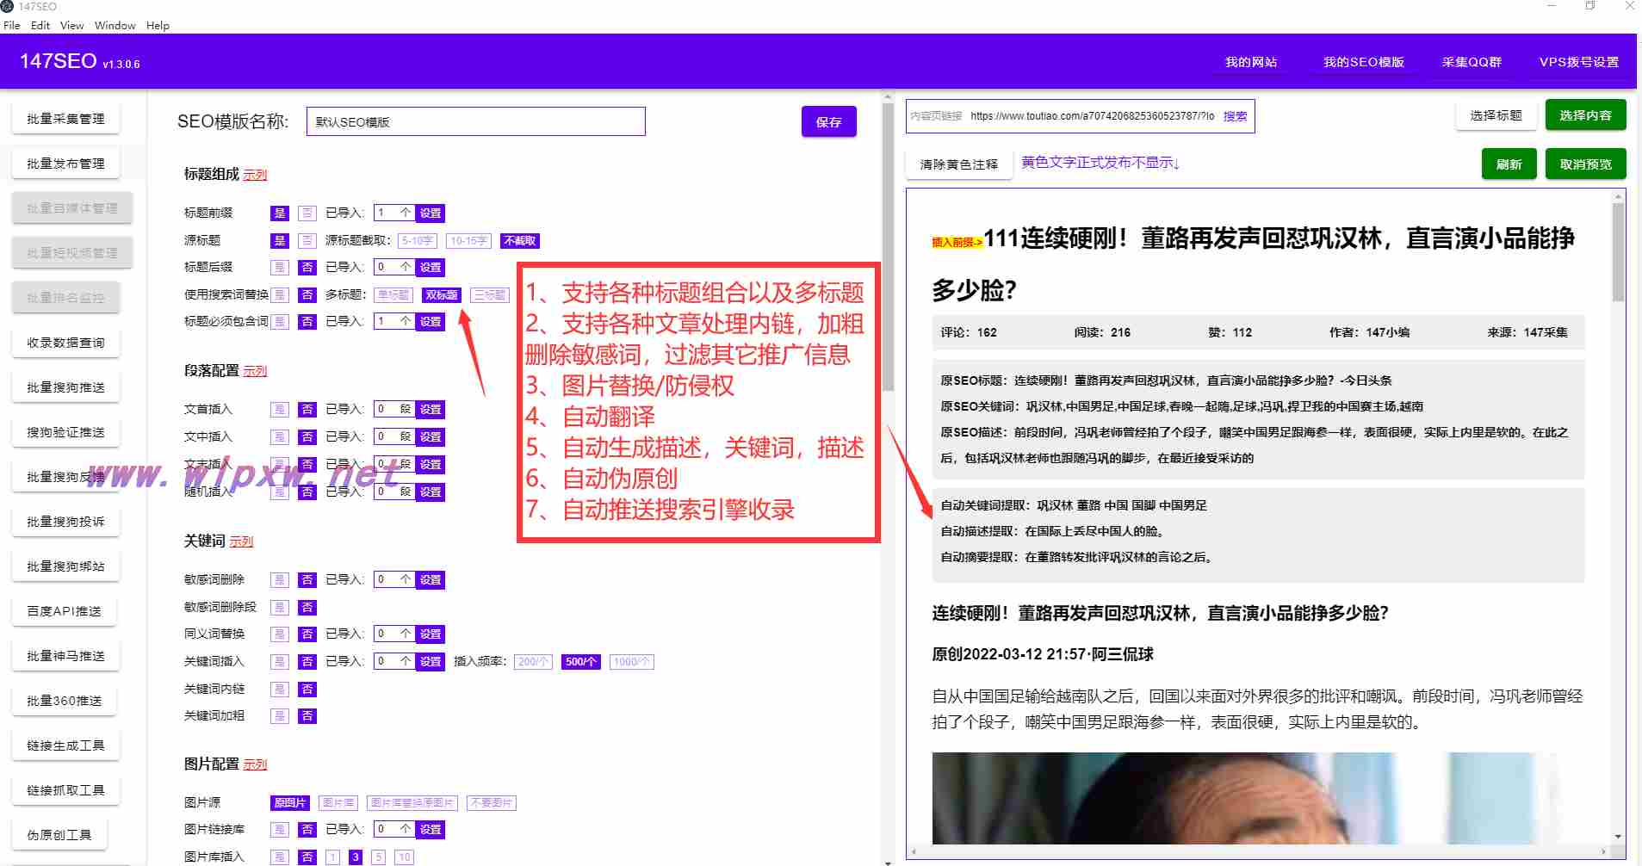Set 图片链接库 to 是
This screenshot has height=866, width=1642.
click(280, 829)
